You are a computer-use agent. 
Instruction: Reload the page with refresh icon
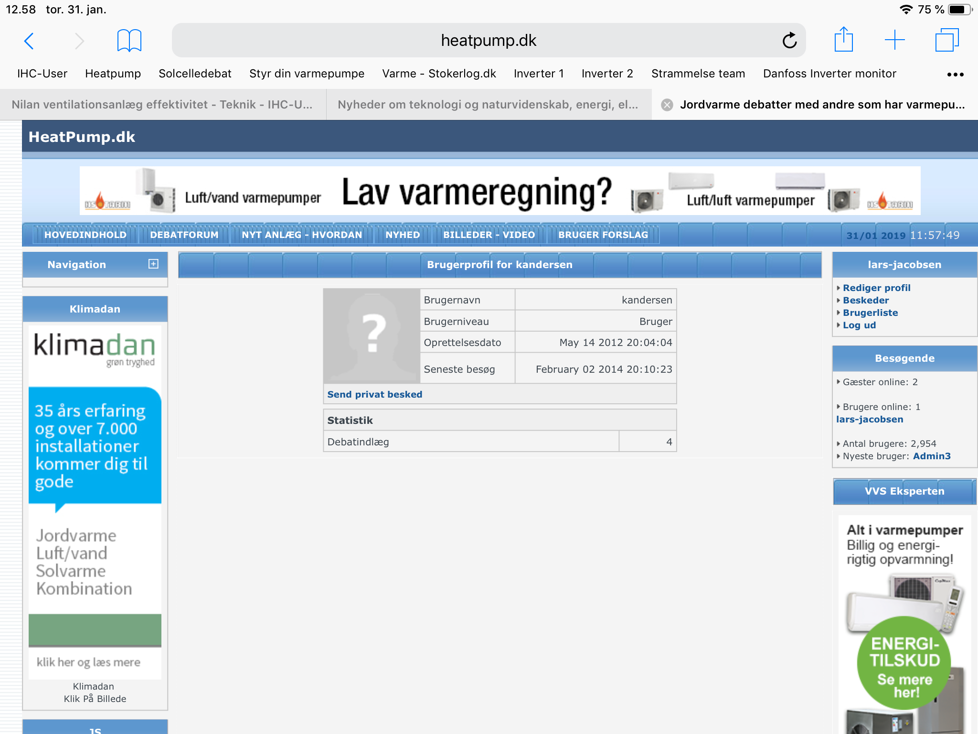[789, 41]
